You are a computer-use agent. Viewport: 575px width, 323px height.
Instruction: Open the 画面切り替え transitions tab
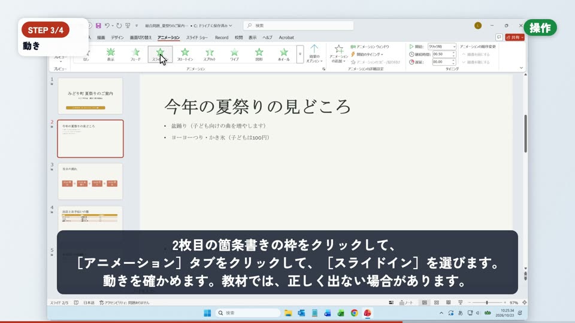click(141, 37)
